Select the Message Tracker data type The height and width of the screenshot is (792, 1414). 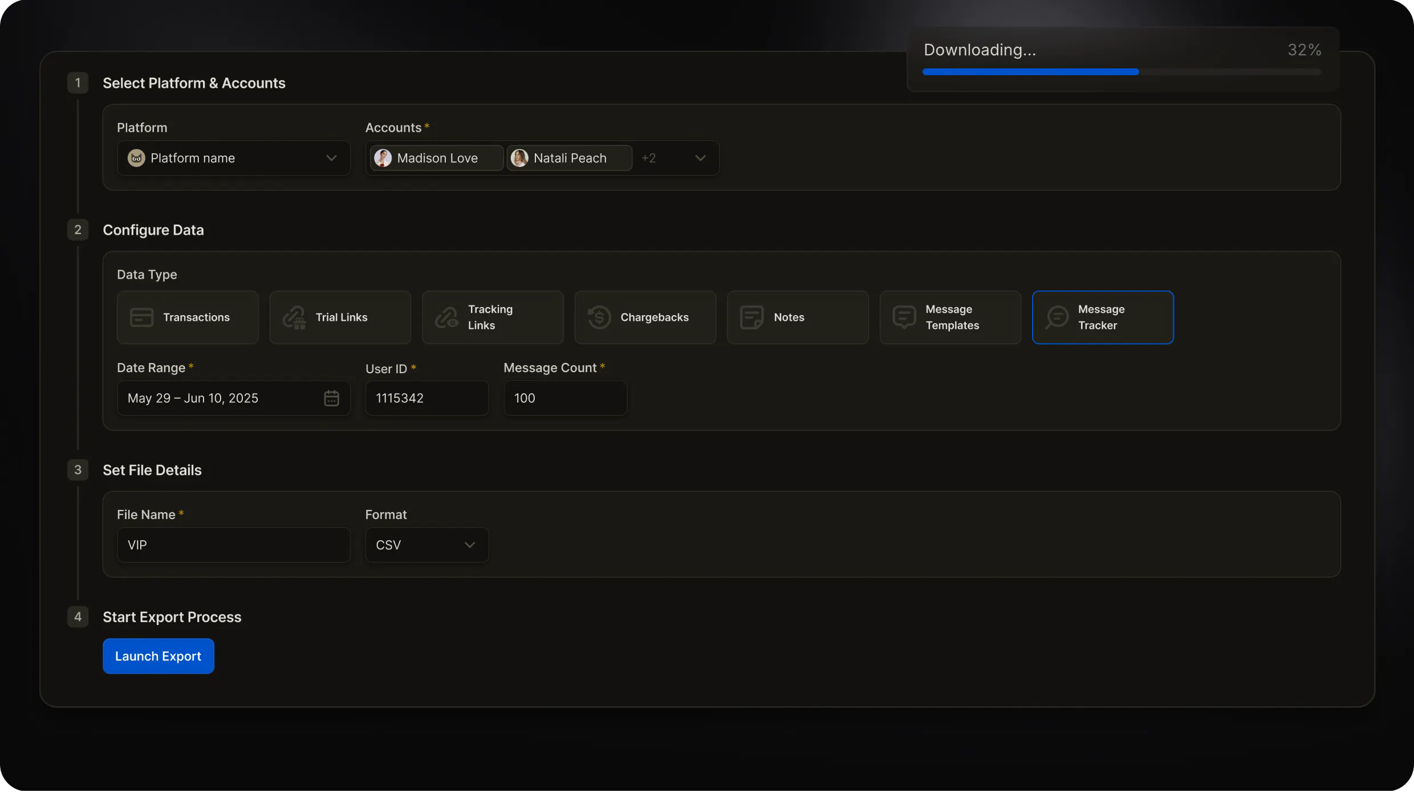click(1103, 317)
